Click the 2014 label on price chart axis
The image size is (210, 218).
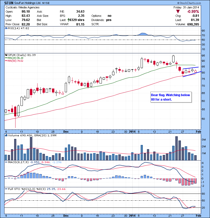click(132, 132)
